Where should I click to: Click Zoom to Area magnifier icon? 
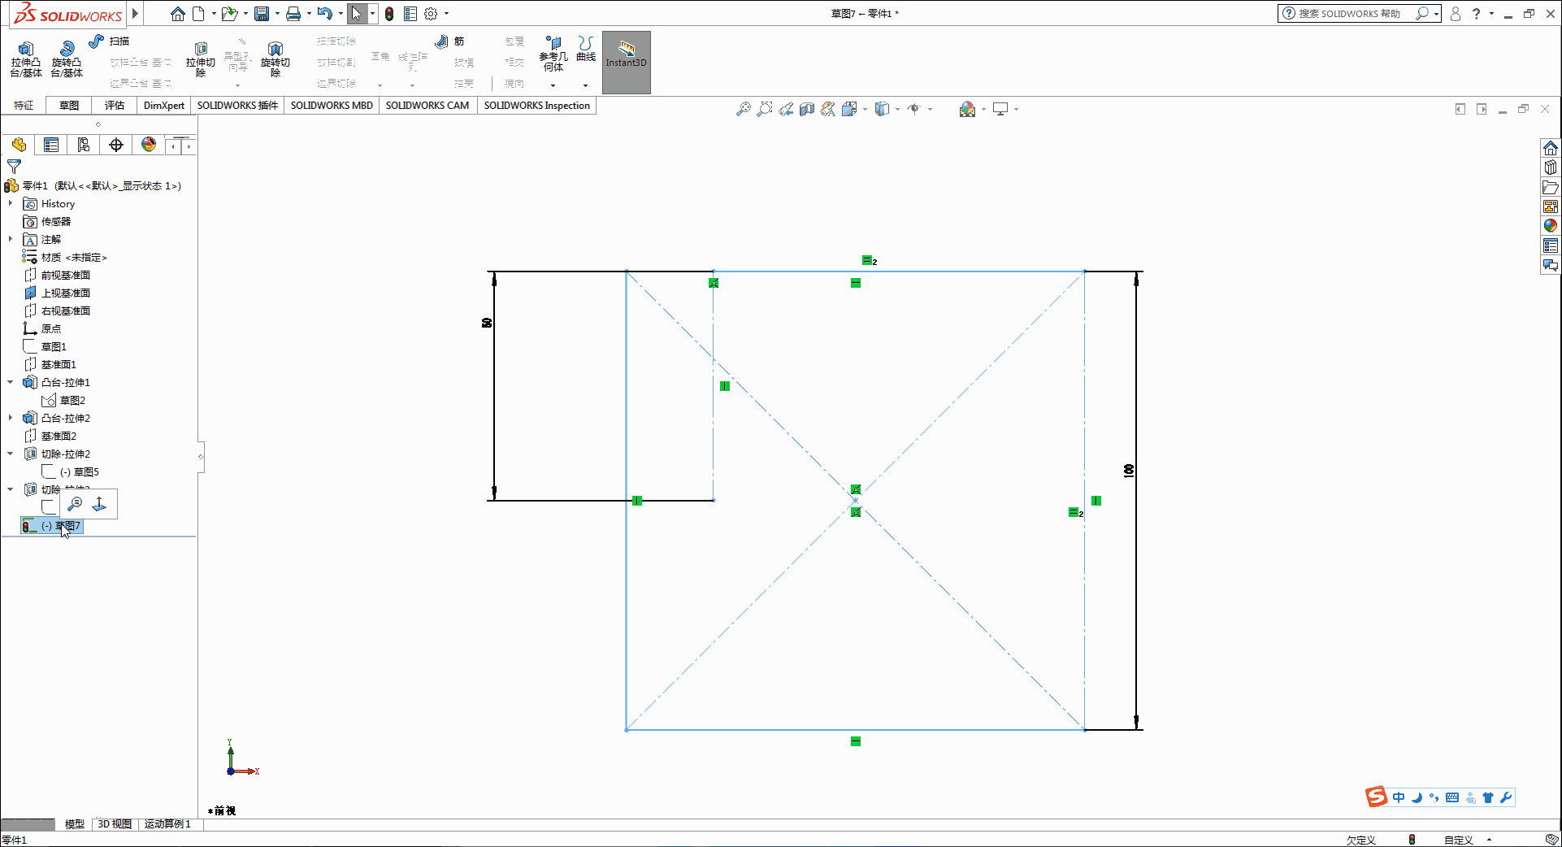pos(765,109)
